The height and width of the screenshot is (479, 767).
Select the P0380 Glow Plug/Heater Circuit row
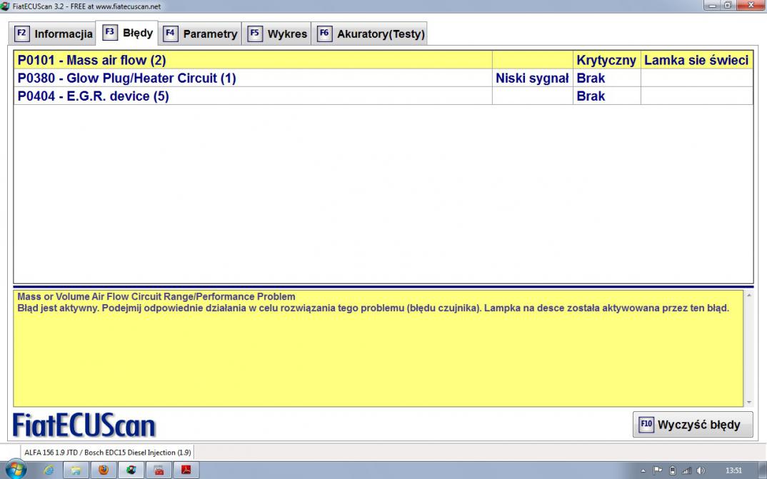383,79
